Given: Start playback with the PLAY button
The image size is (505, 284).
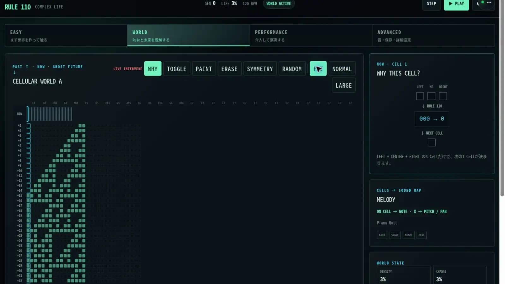Looking at the screenshot, I should click(456, 4).
